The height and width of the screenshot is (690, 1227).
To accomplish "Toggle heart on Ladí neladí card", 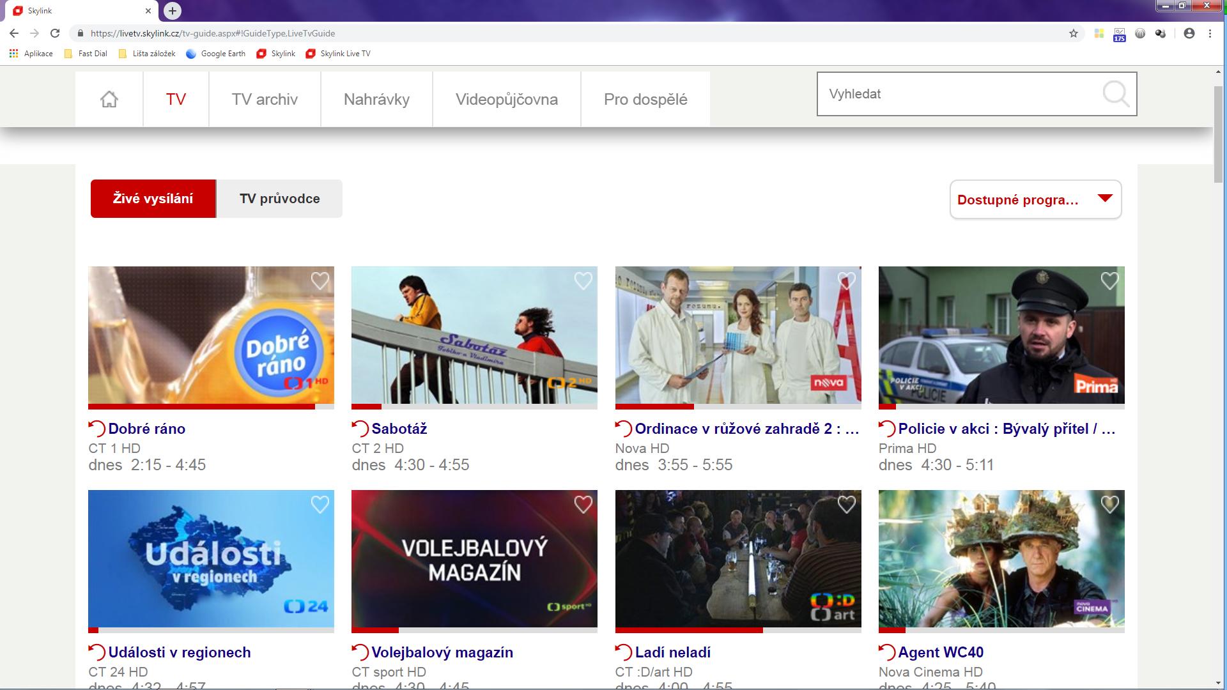I will (x=847, y=504).
